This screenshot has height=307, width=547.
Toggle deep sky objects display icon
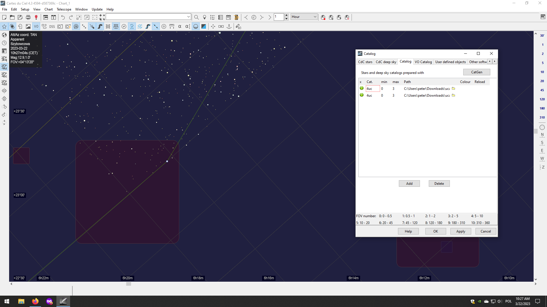12,26
